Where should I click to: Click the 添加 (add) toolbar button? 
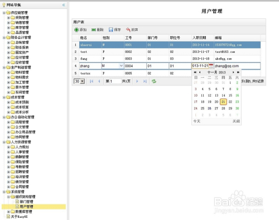(x=80, y=29)
